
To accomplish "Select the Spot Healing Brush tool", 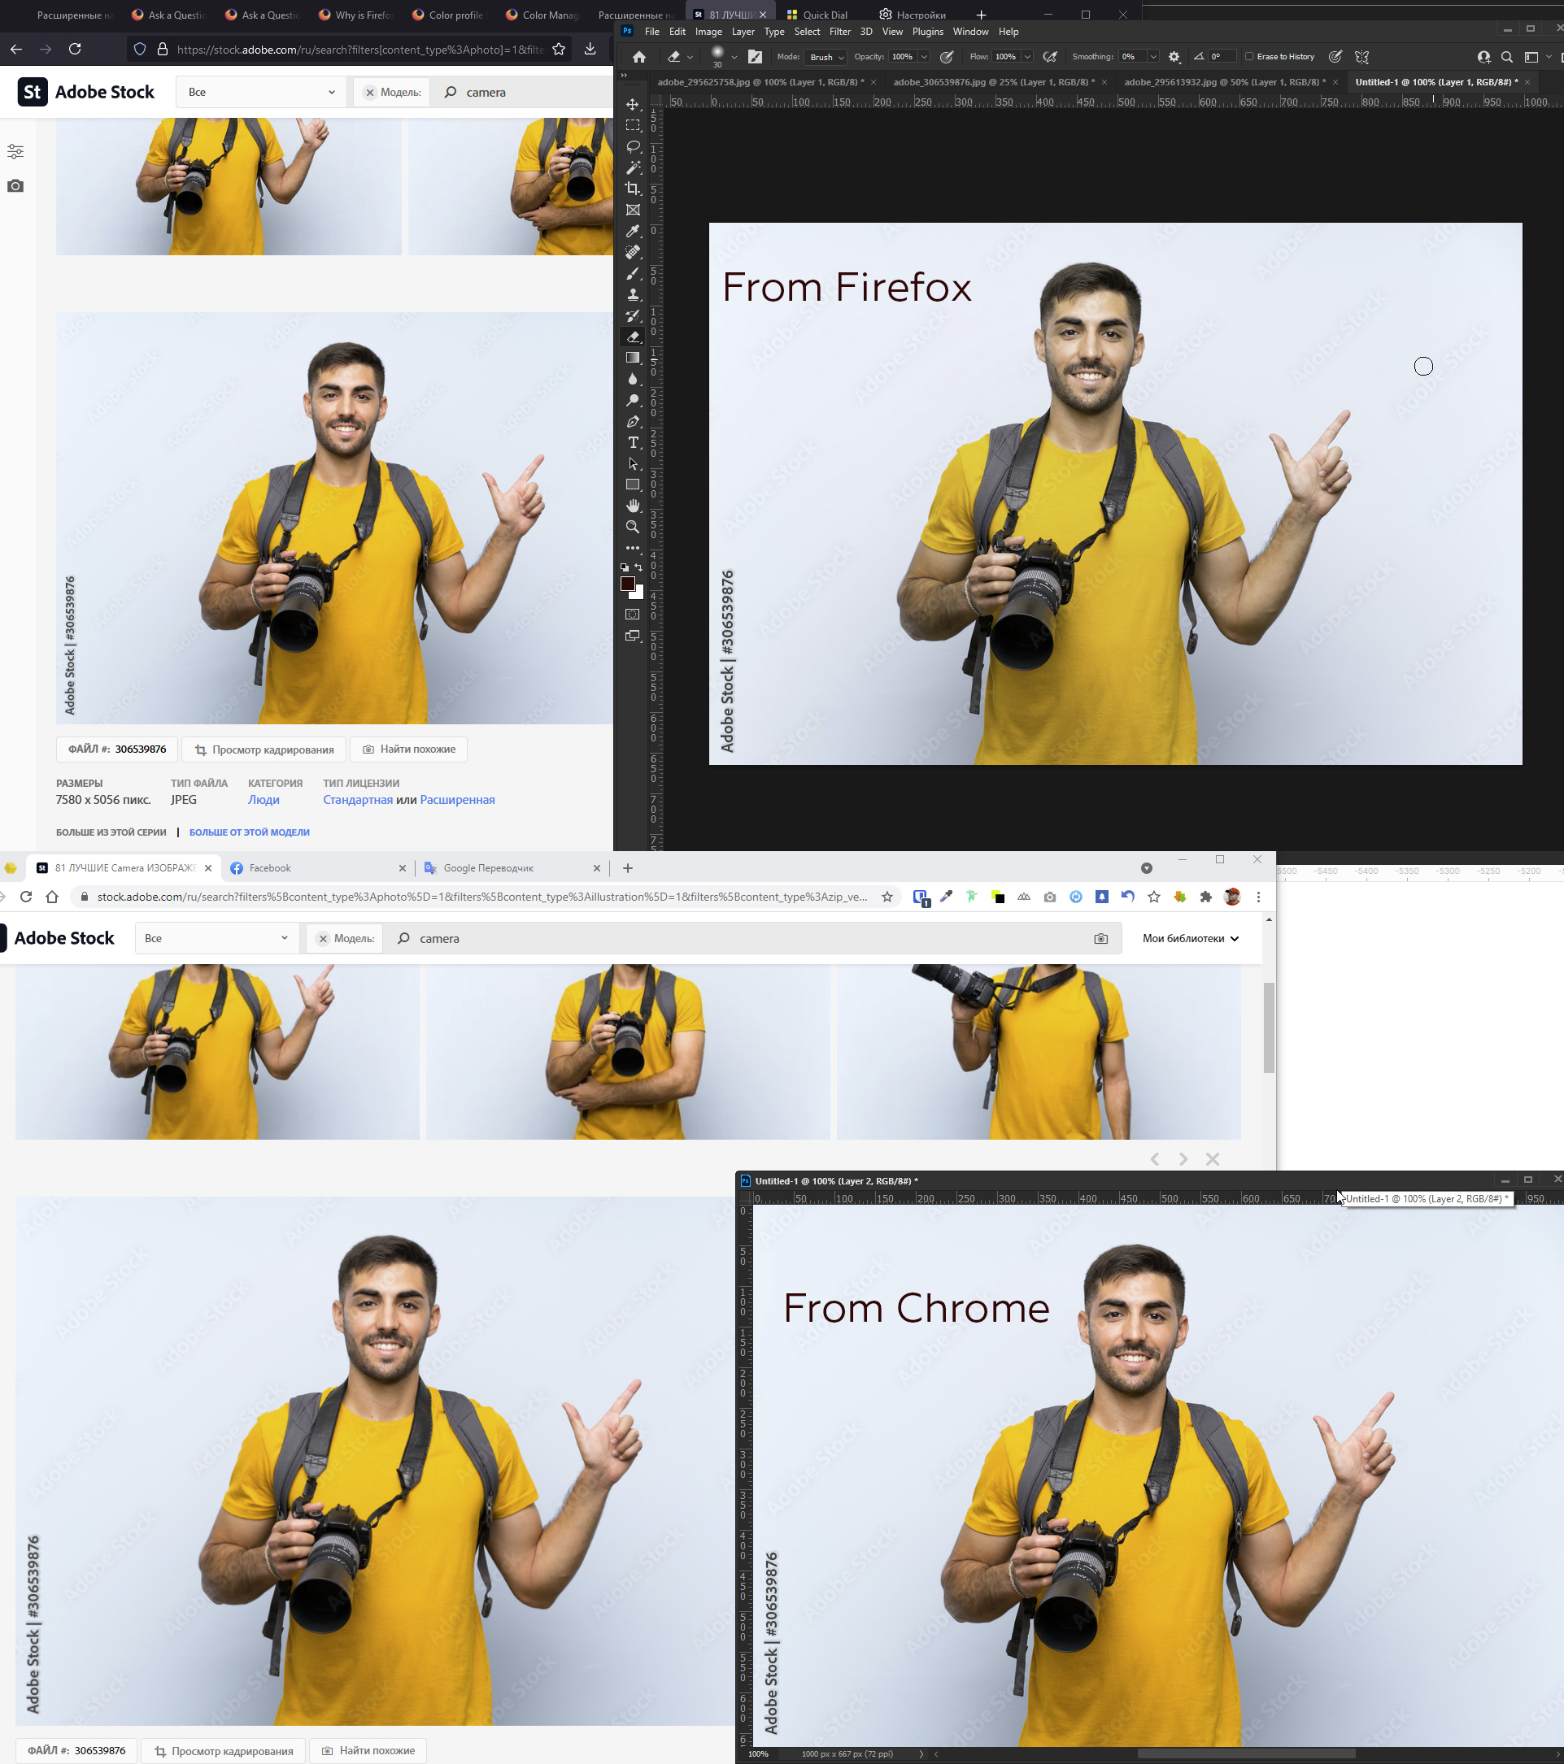I will [x=632, y=252].
